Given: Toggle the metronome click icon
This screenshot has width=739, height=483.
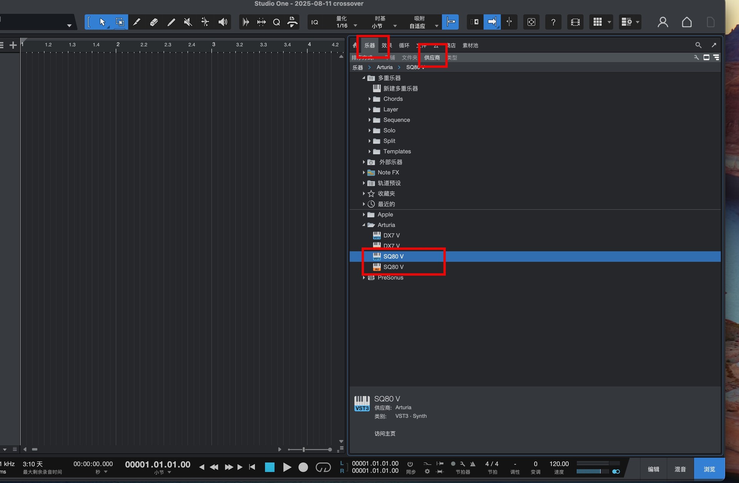Looking at the screenshot, I should coord(473,464).
